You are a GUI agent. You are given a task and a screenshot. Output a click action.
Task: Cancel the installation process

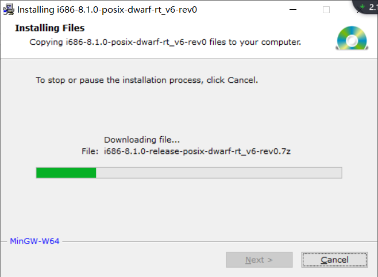(x=334, y=260)
